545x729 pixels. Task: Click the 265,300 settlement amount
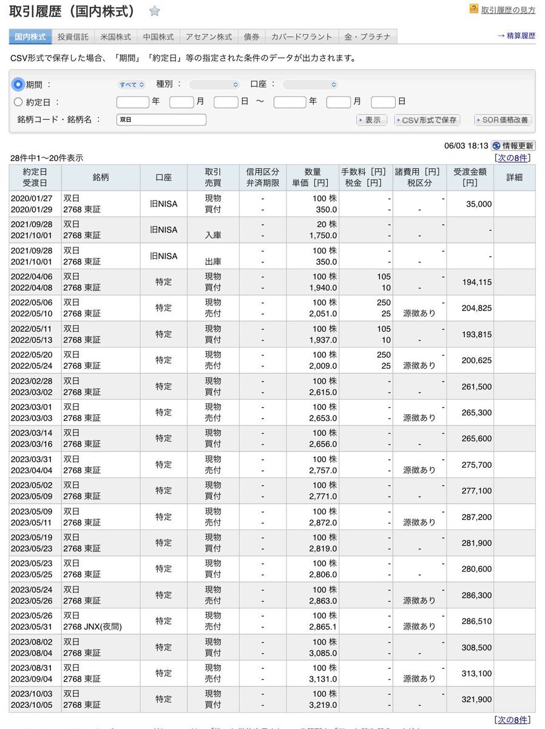476,413
